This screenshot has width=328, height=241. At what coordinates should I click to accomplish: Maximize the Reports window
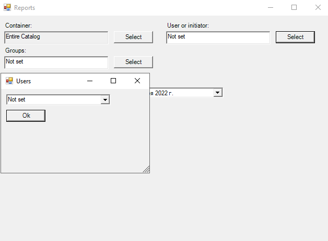(x=294, y=8)
